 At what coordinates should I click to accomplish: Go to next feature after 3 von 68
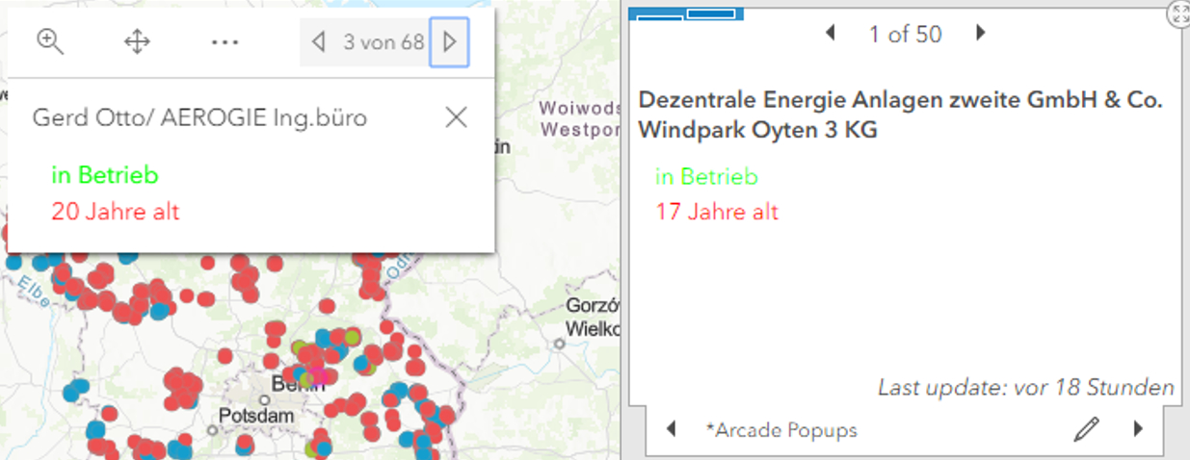pos(449,42)
